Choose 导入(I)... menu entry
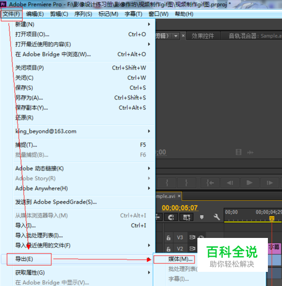This screenshot has width=282, height=286. point(83,226)
